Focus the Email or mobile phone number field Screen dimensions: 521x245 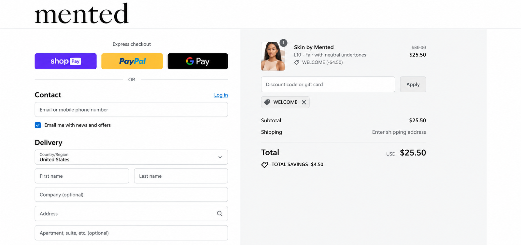coord(131,110)
